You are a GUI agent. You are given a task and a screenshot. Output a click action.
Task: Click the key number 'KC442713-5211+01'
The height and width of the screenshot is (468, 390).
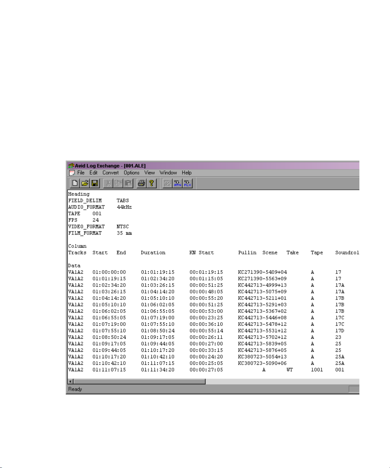point(262,298)
